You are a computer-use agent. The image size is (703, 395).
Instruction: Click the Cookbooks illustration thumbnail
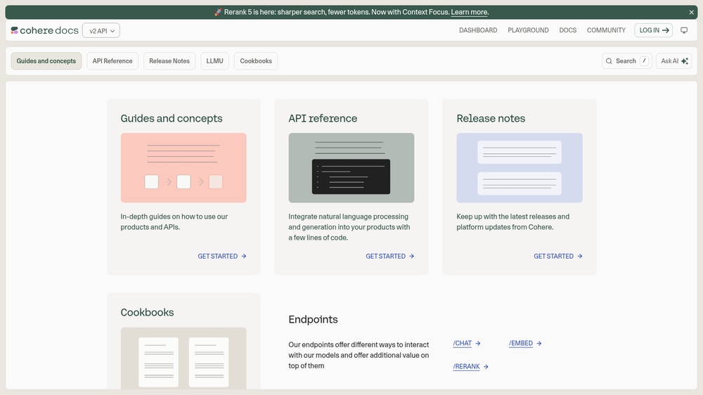[x=183, y=358]
